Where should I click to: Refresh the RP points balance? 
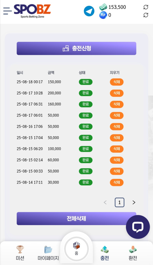tap(146, 15)
